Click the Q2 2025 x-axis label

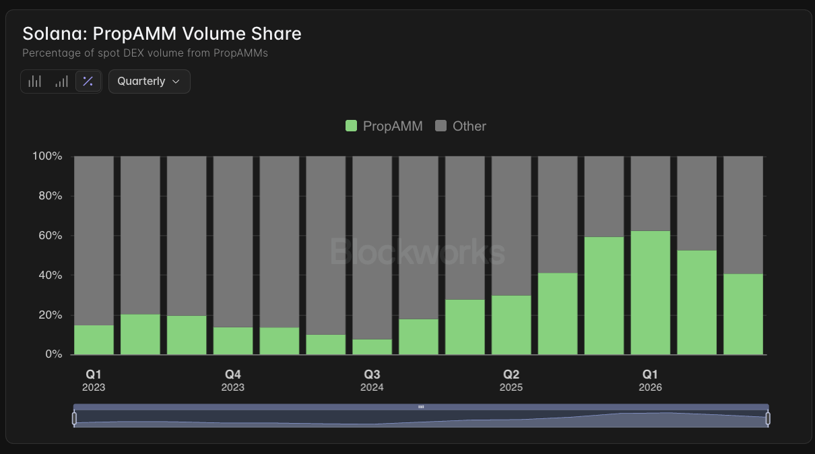[511, 381]
